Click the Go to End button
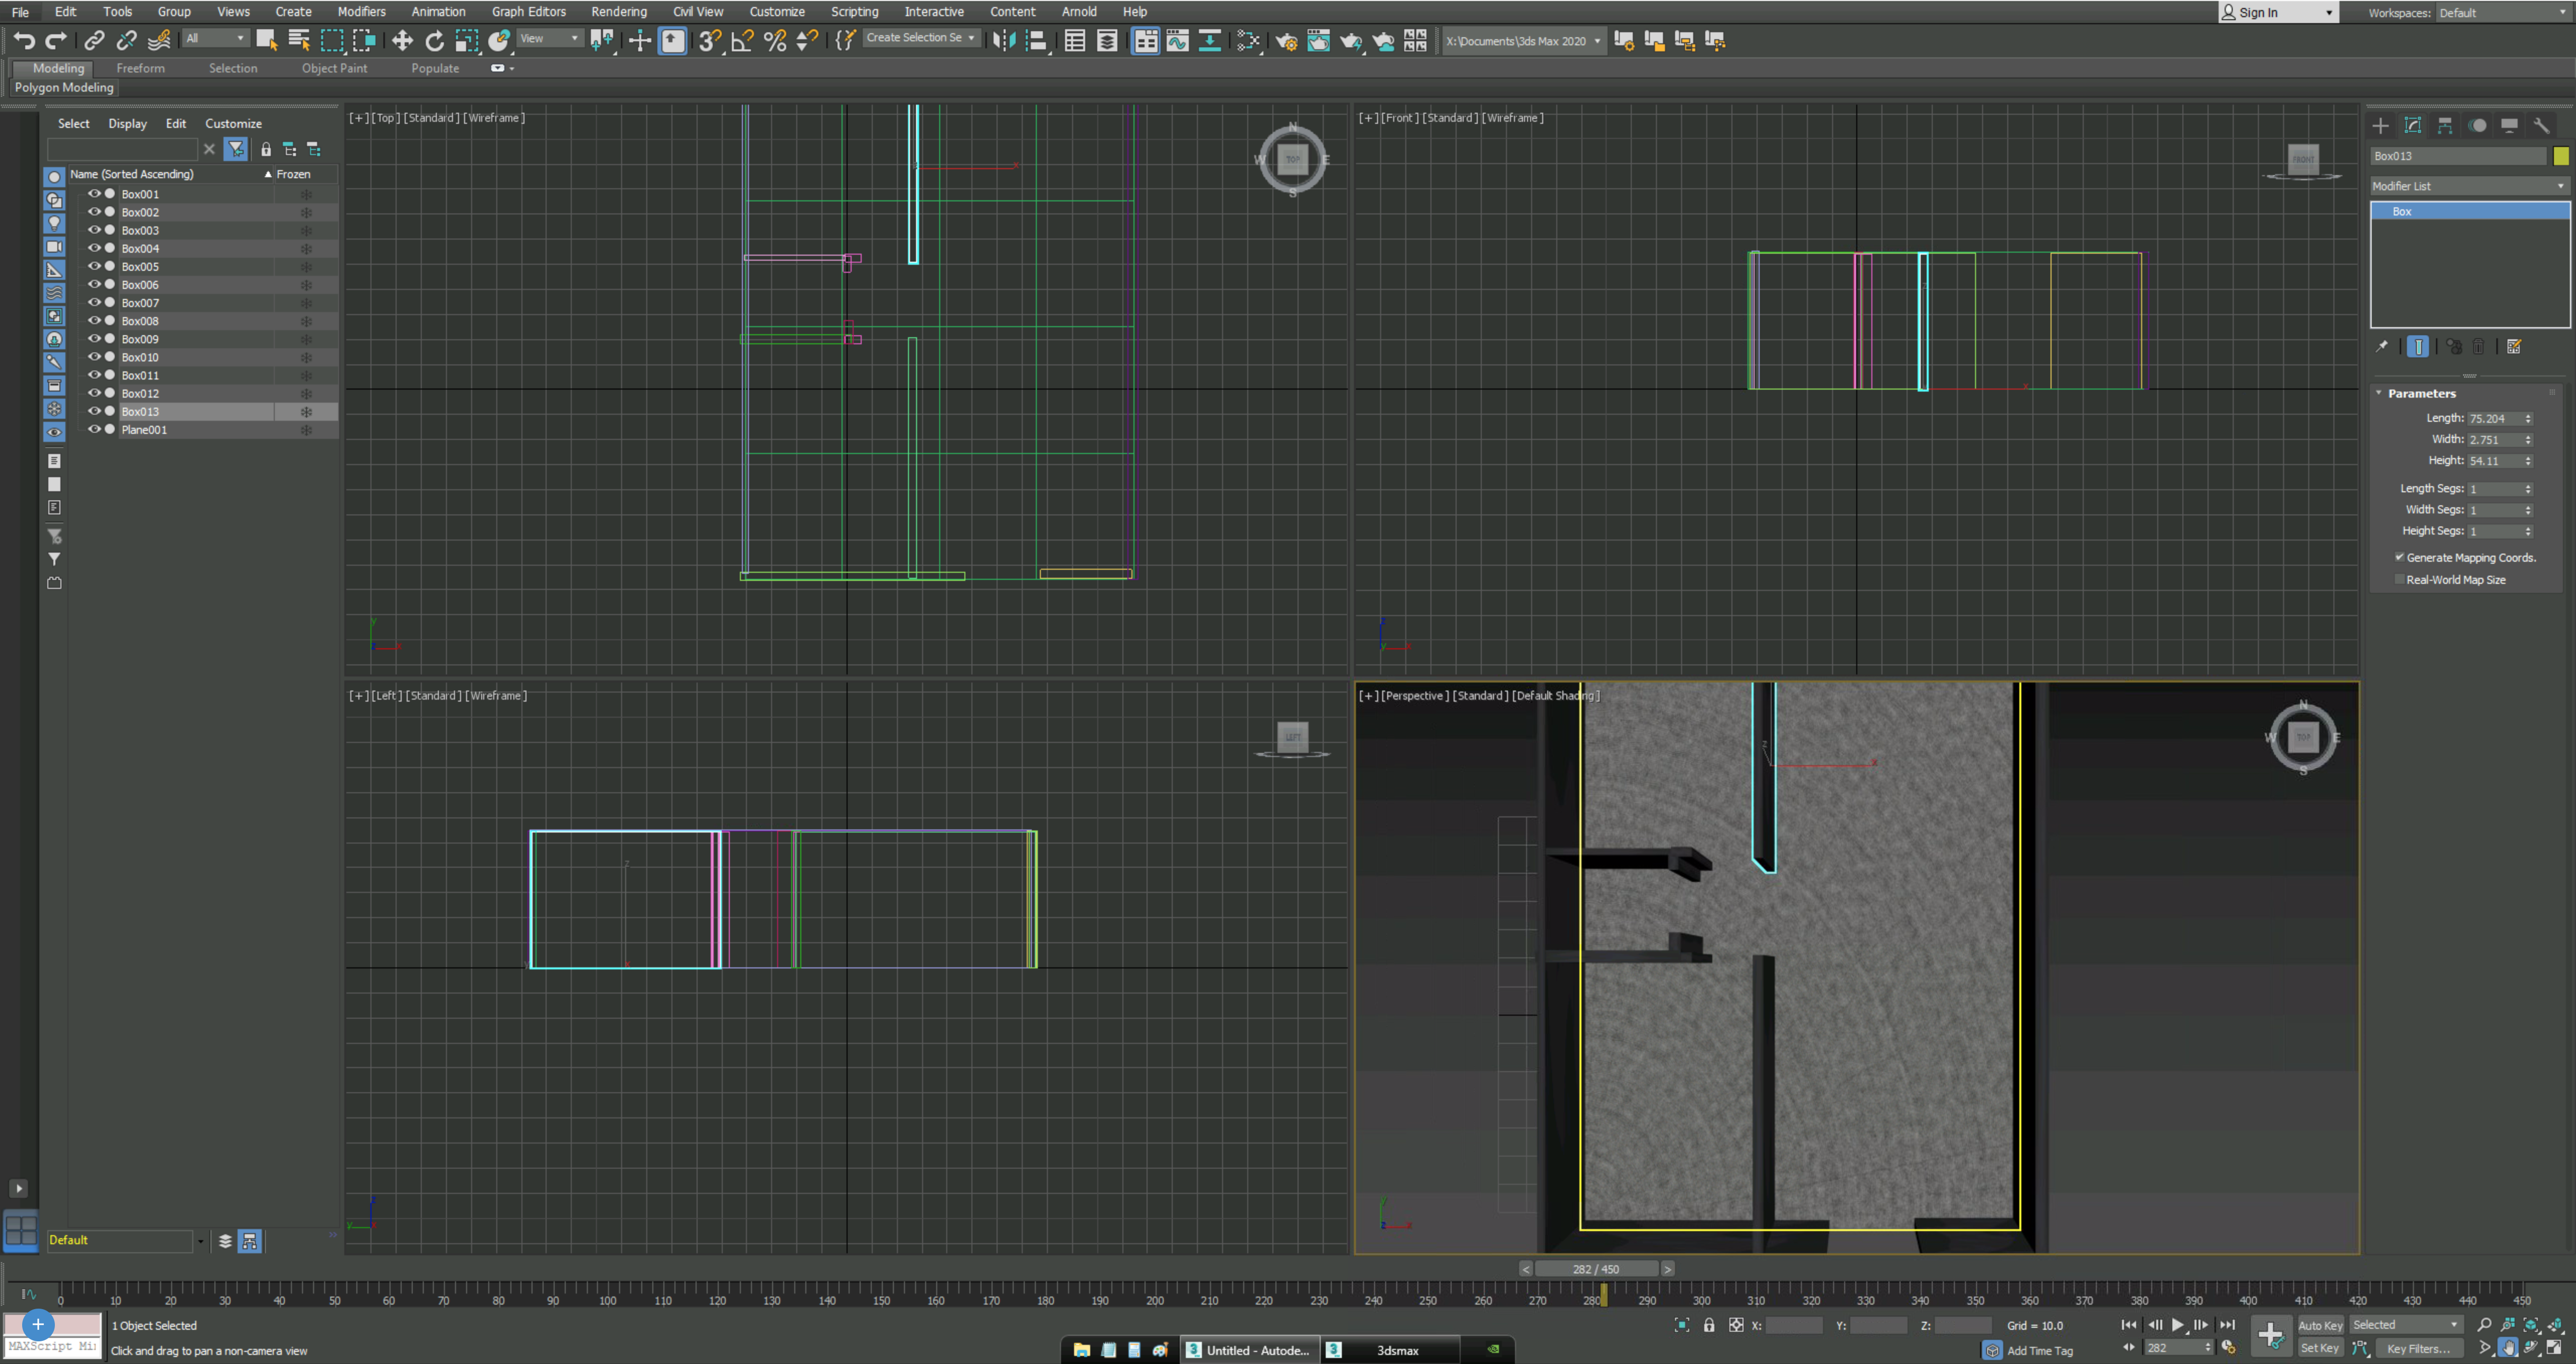The image size is (2576, 1364). coord(2227,1325)
